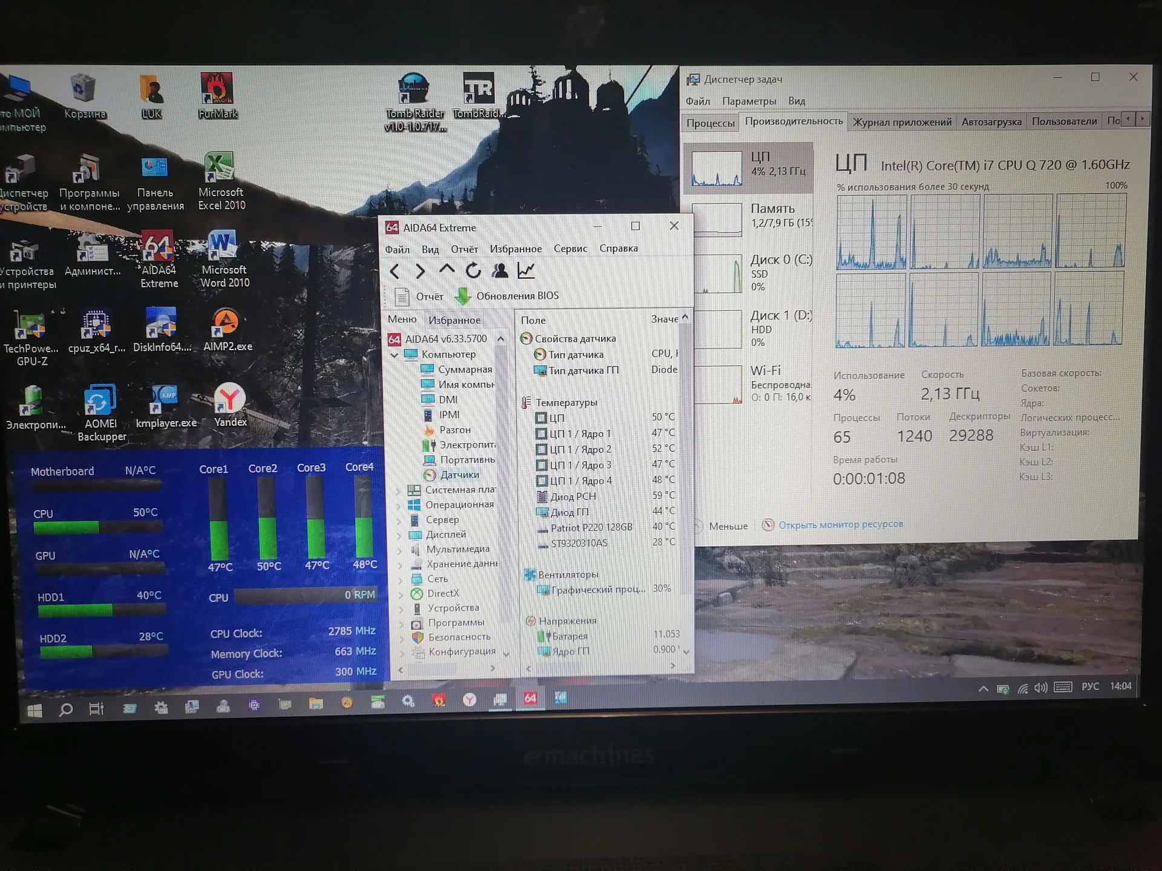Open AIDA64 user-figure toolbar icon
Viewport: 1162px width, 871px height.
click(500, 270)
